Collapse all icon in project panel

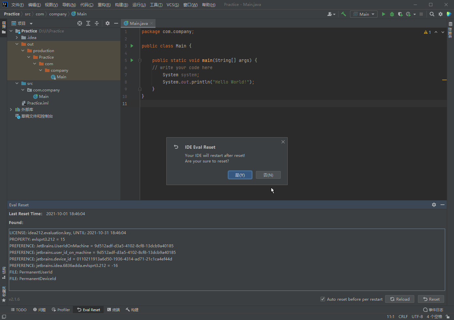point(97,23)
